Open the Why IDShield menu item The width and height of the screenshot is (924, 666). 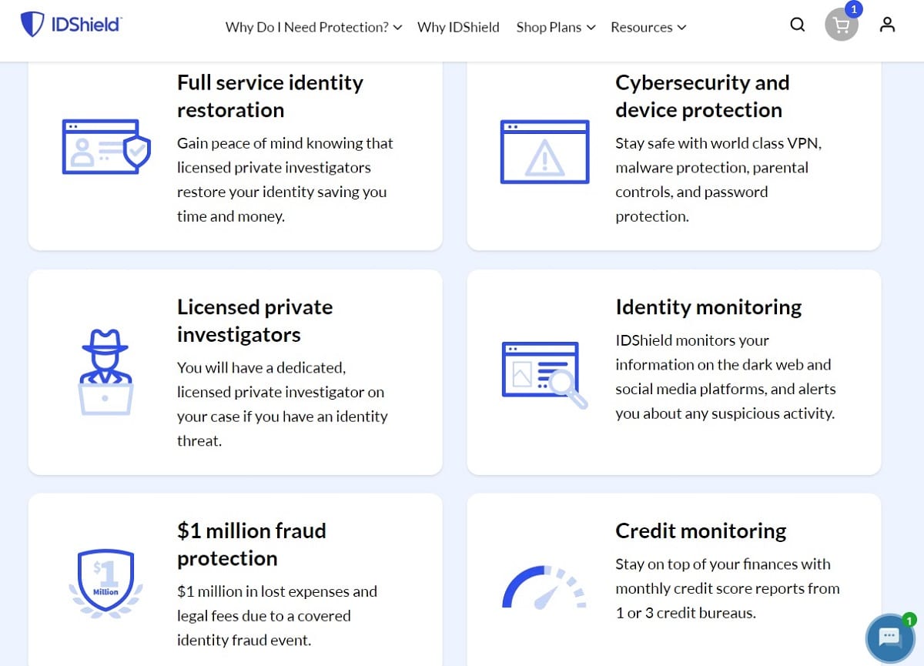pos(458,27)
